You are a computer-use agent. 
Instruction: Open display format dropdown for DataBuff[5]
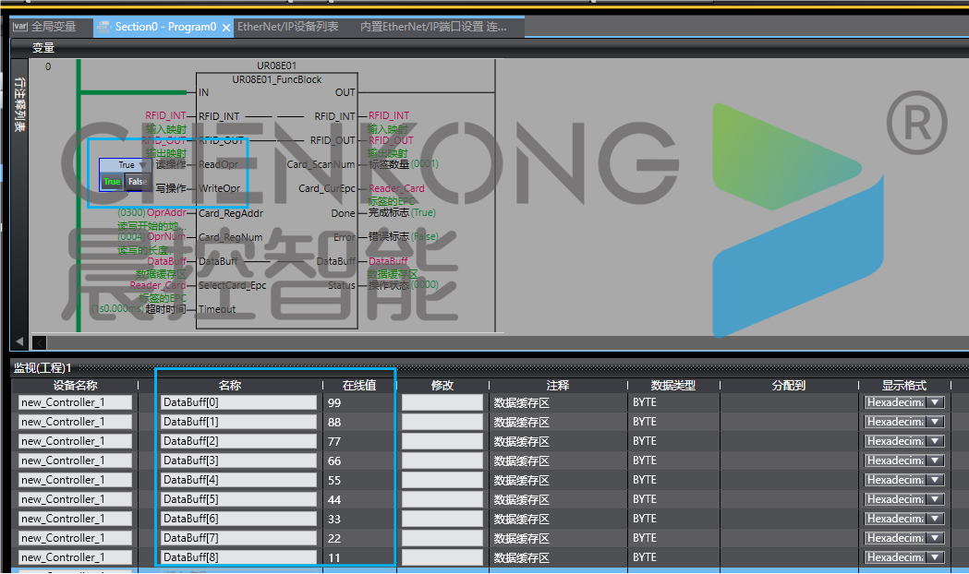tap(935, 499)
